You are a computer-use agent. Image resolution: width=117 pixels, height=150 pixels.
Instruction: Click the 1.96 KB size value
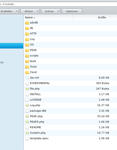click(104, 138)
